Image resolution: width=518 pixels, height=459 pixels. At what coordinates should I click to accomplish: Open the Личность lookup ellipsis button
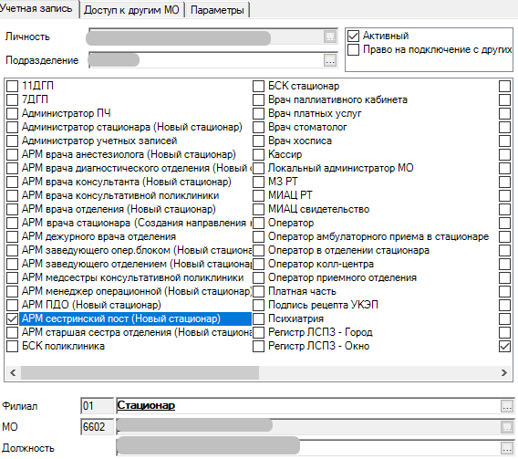(x=330, y=37)
